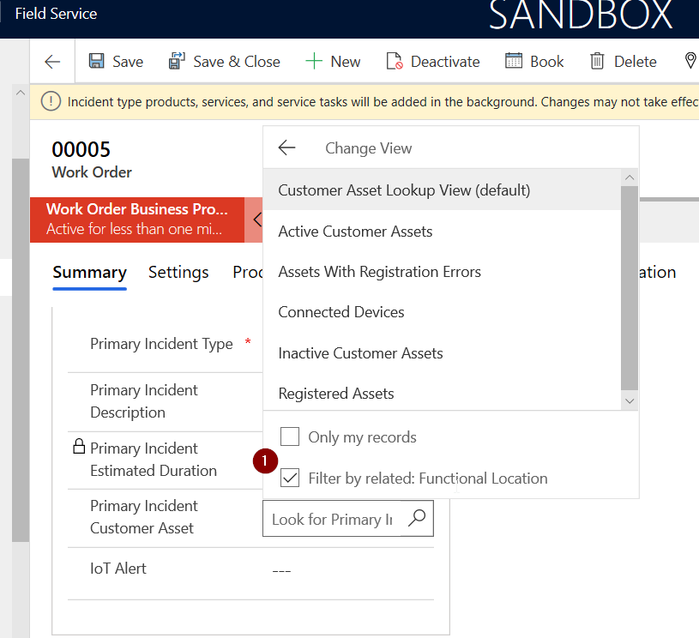Select Active Customer Assets view

[x=355, y=232]
